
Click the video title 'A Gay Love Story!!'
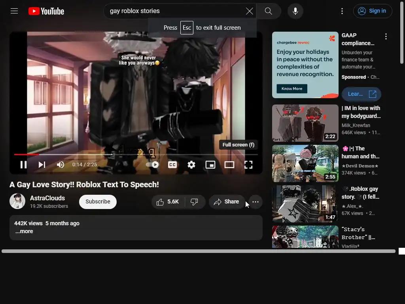tap(84, 184)
